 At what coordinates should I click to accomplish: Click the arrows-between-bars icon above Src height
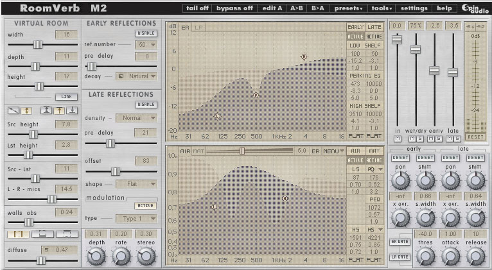coord(46,110)
